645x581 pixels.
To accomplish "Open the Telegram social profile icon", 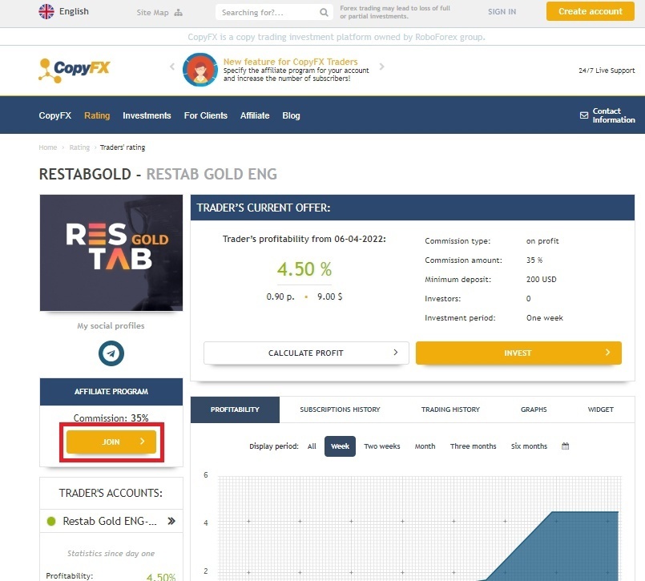I will (x=111, y=353).
